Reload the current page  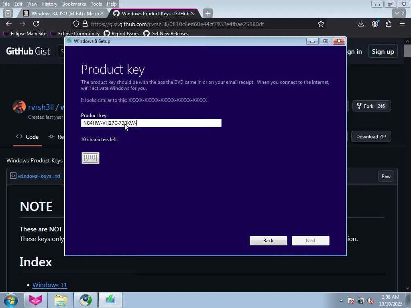[x=36, y=24]
